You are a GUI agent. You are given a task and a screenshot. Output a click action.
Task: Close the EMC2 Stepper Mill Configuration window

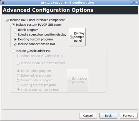[x=136, y=3]
